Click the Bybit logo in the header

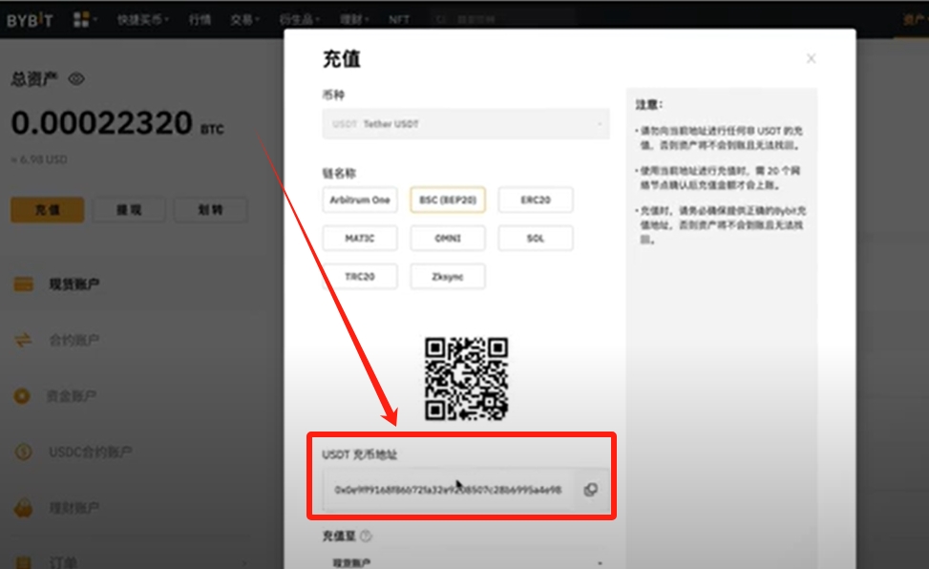[x=30, y=20]
